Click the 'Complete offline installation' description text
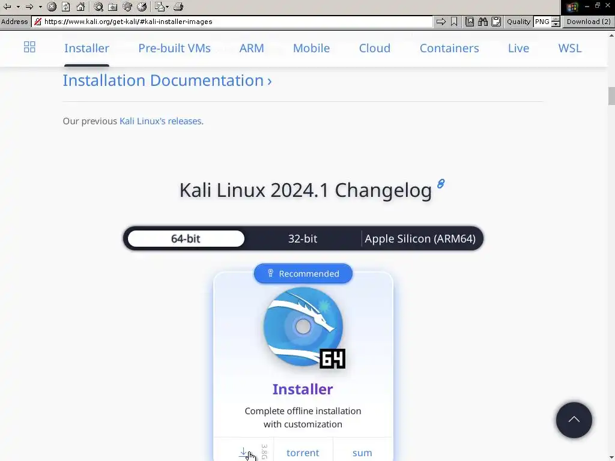Viewport: 615px width, 461px height. (303, 418)
